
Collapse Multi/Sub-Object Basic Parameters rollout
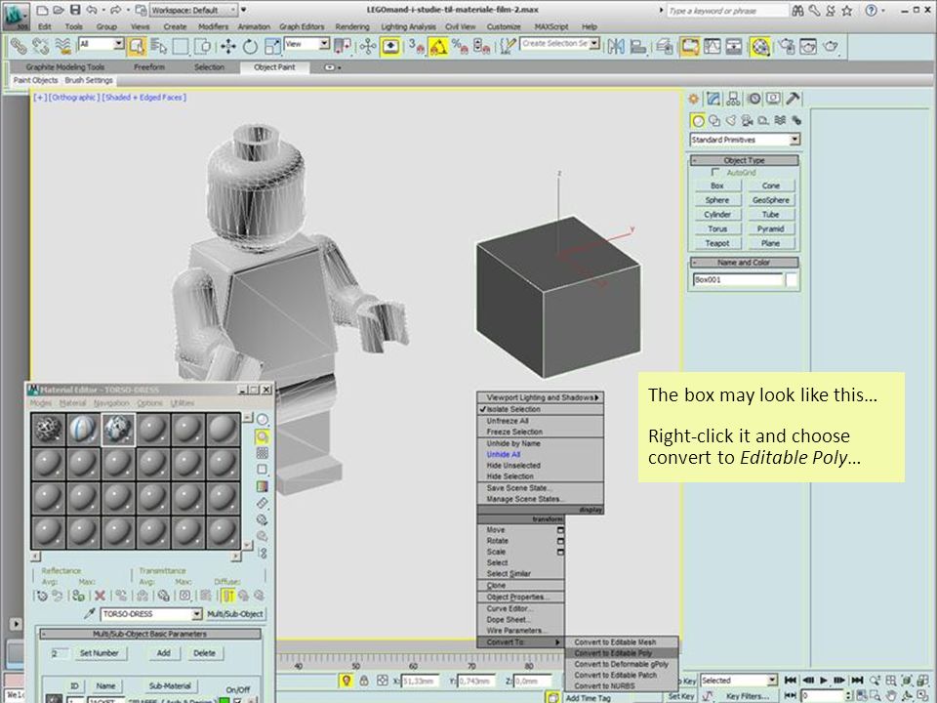coord(149,634)
